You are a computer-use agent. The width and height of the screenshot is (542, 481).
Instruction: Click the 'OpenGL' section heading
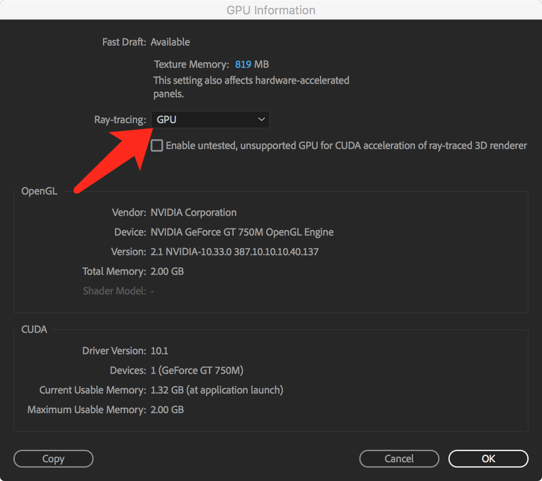[39, 191]
